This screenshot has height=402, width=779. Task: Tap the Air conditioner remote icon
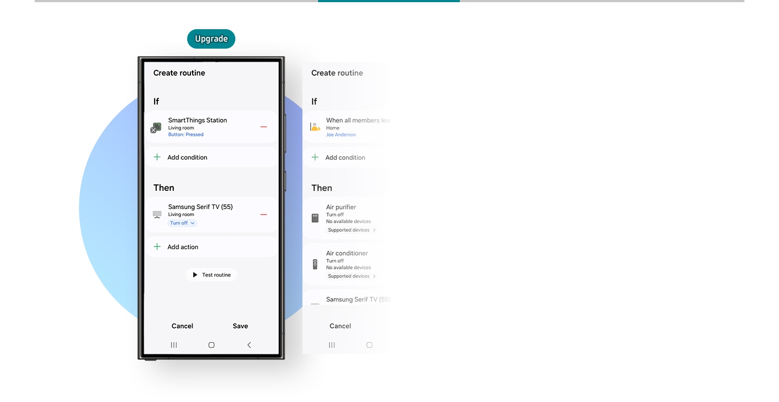315,263
